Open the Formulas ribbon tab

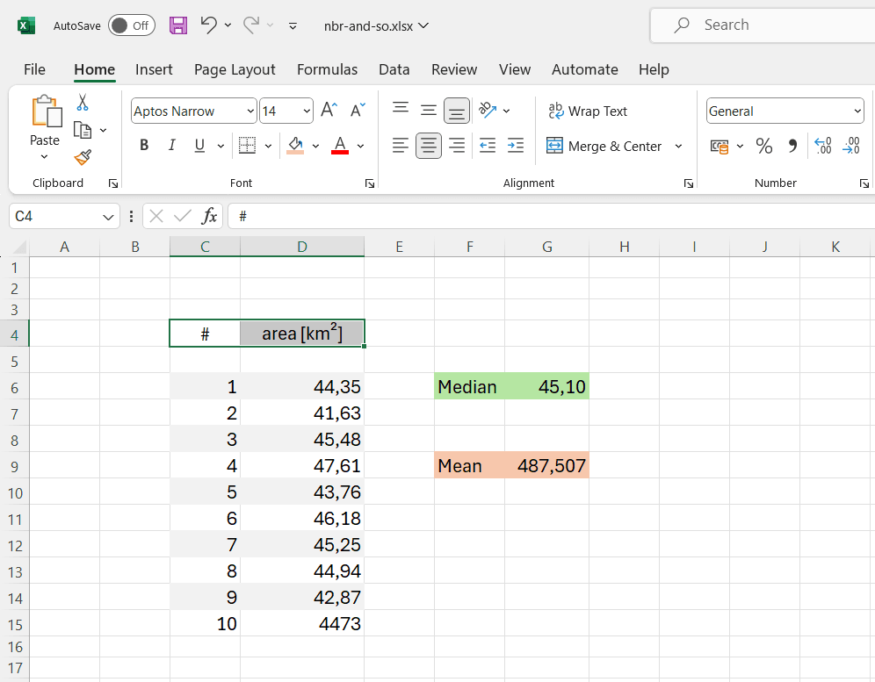(x=327, y=69)
